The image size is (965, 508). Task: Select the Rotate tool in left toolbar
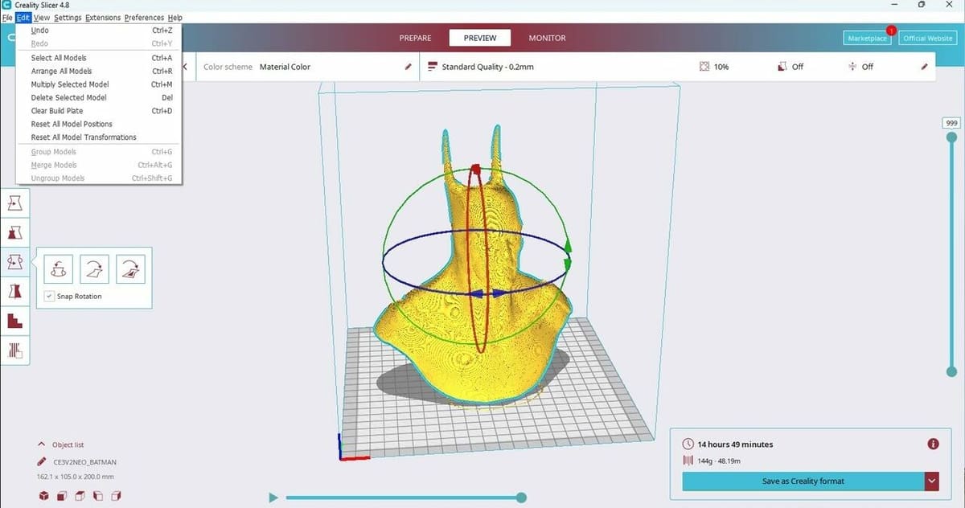click(x=15, y=261)
